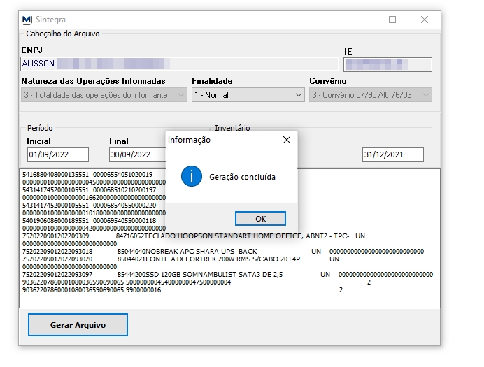Minimize the Sintegra window
Viewport: 484px width, 367px height.
pos(360,20)
